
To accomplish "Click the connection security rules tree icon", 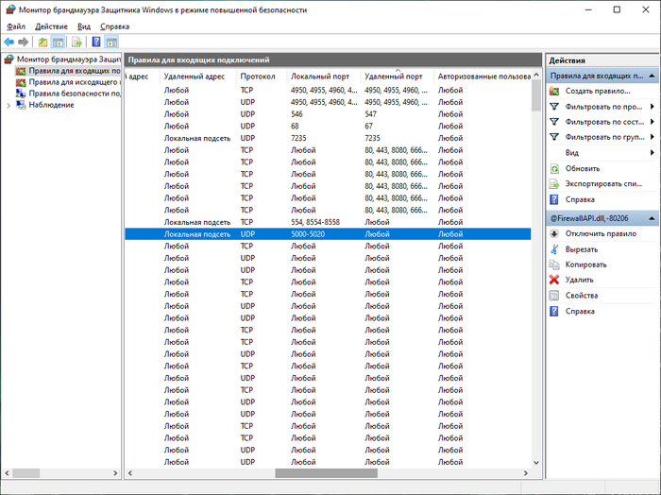I will click(21, 94).
